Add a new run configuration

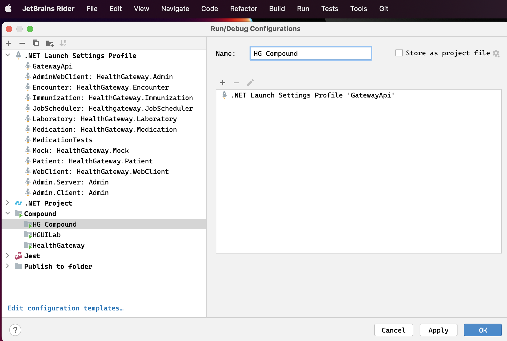[x=8, y=43]
